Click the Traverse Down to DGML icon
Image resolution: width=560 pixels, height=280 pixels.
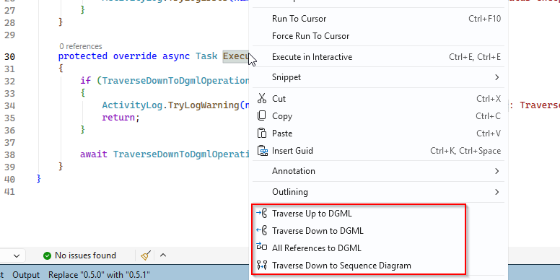[262, 230]
